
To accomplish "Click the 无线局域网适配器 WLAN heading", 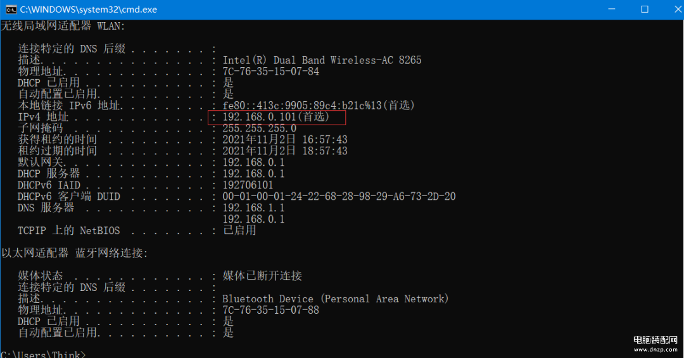I will point(63,26).
